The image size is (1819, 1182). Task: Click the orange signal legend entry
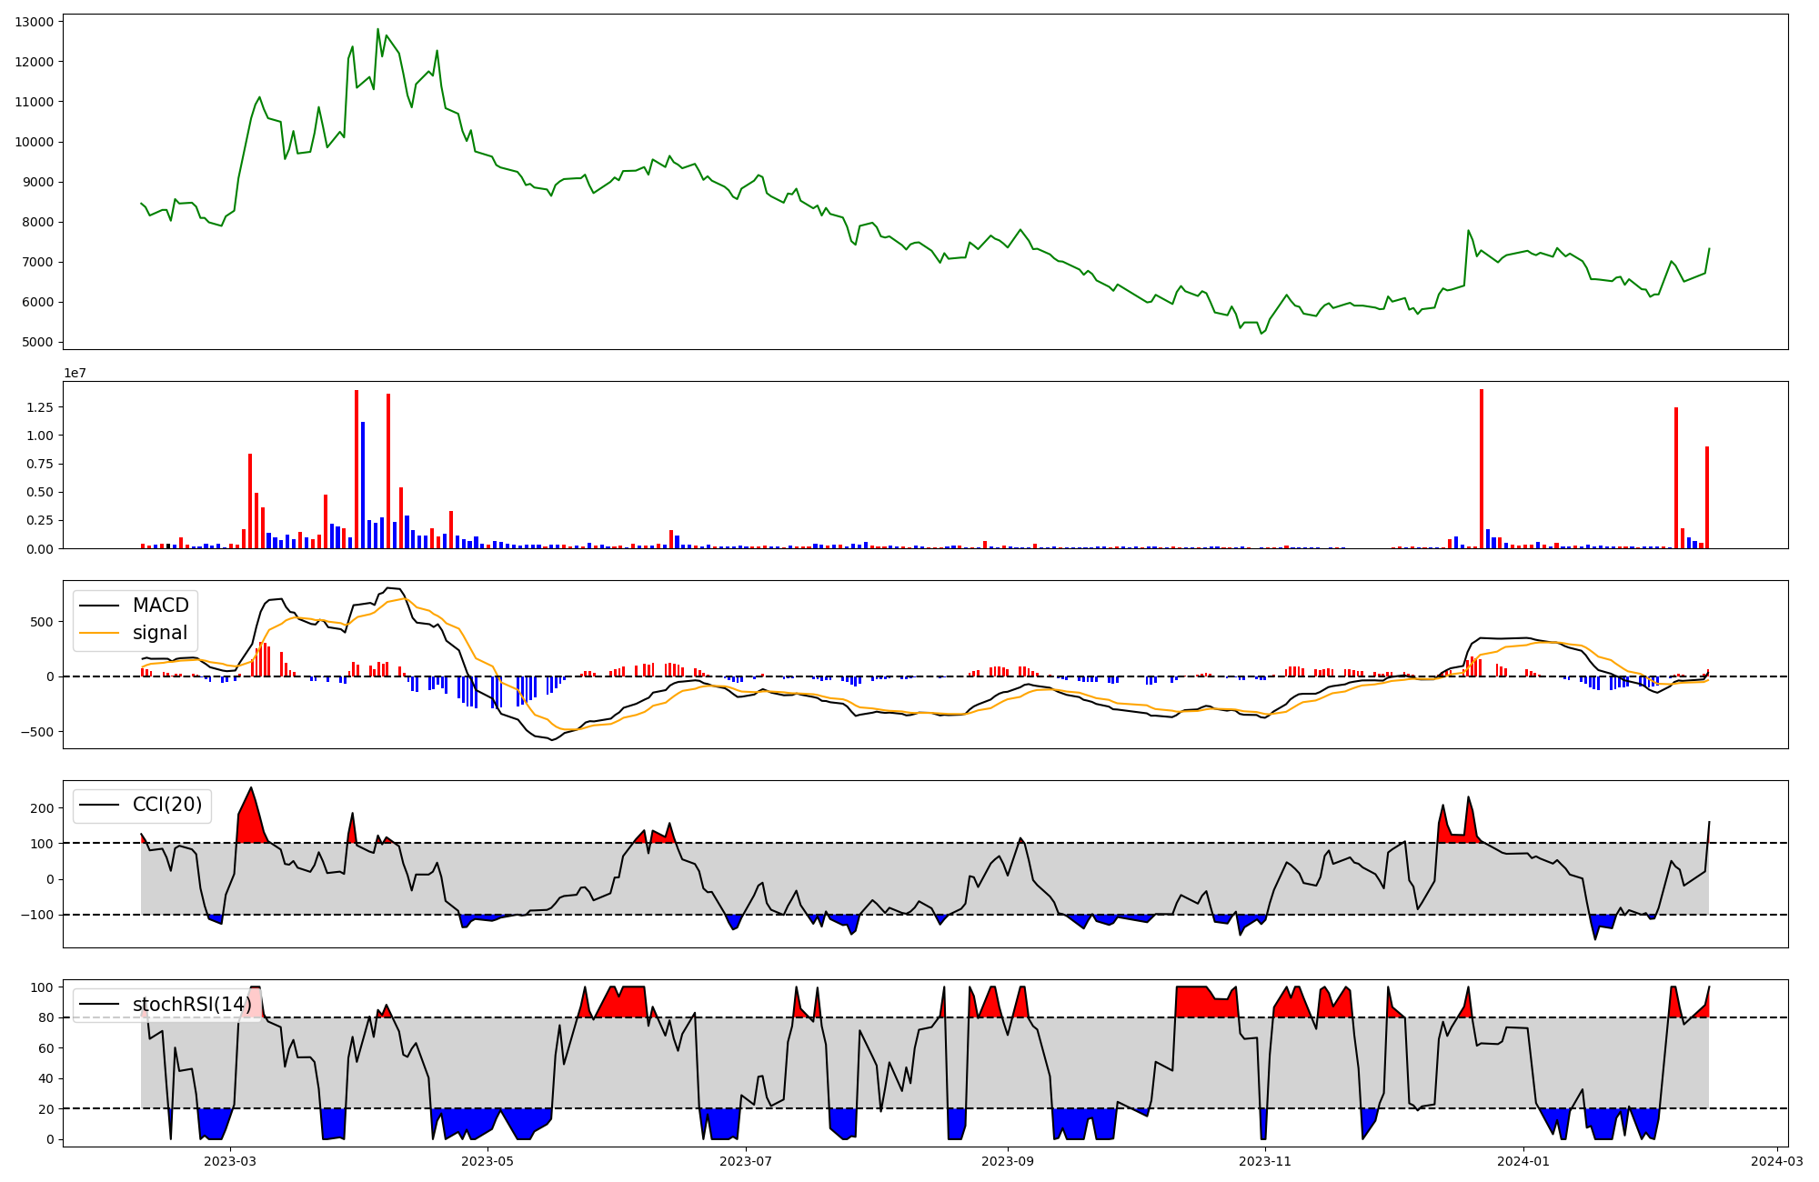(159, 633)
